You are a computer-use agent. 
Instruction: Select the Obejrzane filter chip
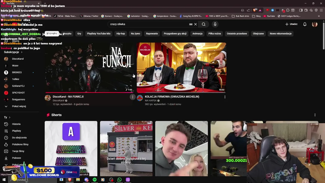258,34
